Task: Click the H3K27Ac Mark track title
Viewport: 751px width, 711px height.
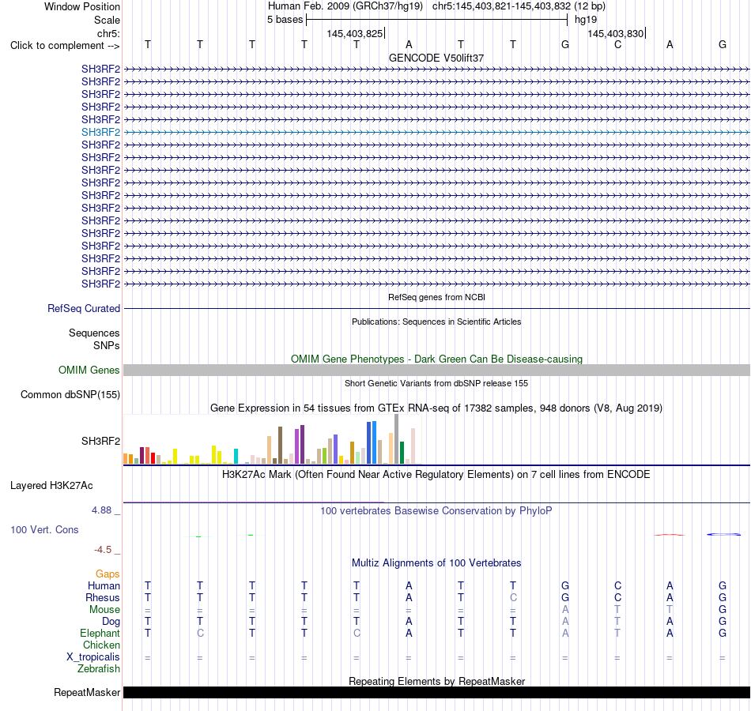Action: (436, 475)
